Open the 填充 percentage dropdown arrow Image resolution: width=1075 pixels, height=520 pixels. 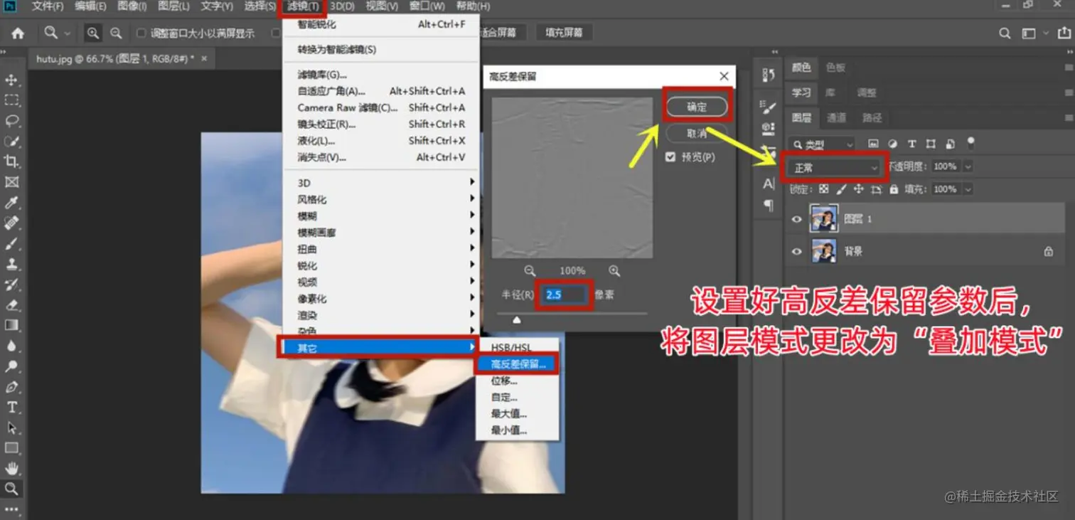click(968, 189)
